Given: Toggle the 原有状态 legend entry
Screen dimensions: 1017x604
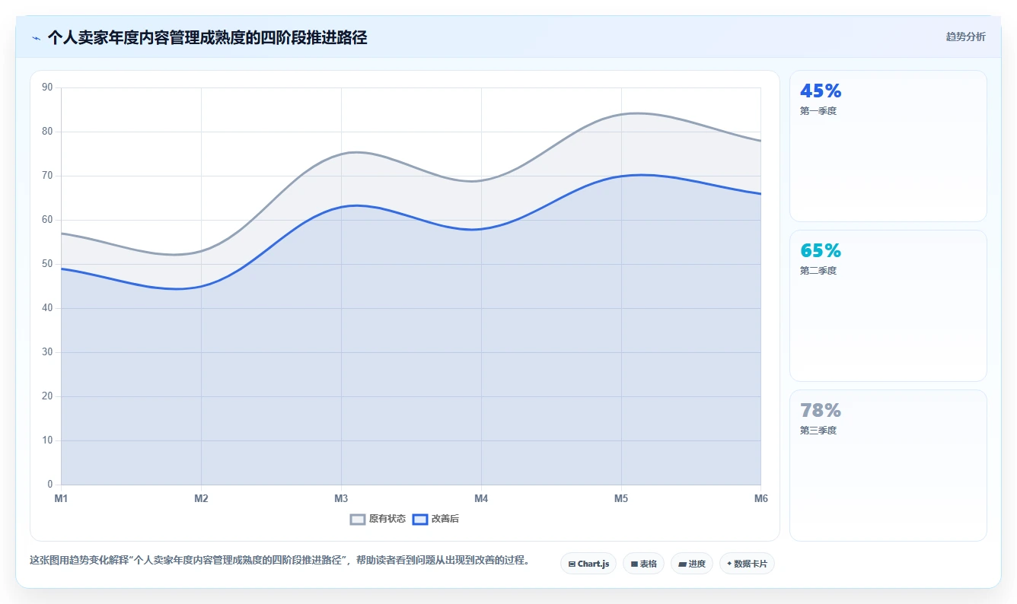Looking at the screenshot, I should (378, 519).
